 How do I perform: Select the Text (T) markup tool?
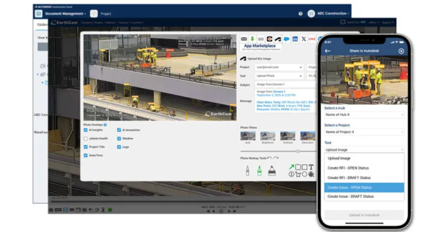click(x=311, y=167)
